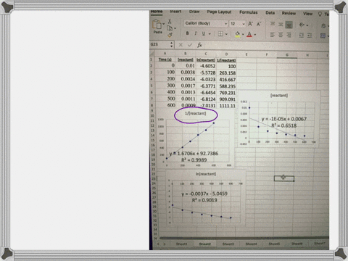
Task: Click cell containing -4.6052
Action: (206, 66)
